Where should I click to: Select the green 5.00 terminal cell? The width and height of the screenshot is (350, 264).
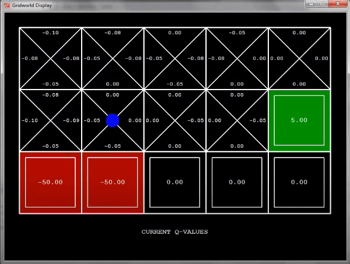(299, 120)
